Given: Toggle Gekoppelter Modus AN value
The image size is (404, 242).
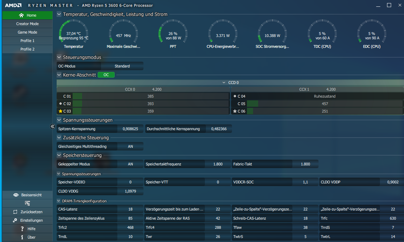Looking at the screenshot, I should click(x=130, y=164).
